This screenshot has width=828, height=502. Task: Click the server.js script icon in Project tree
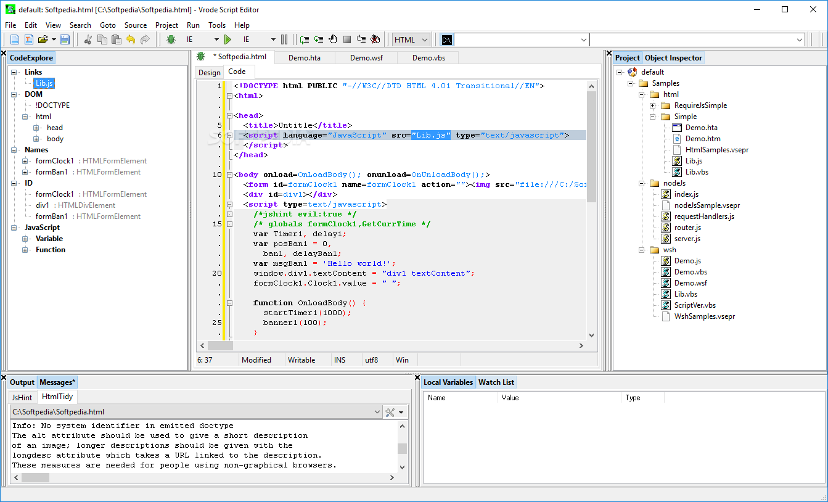[x=666, y=239]
